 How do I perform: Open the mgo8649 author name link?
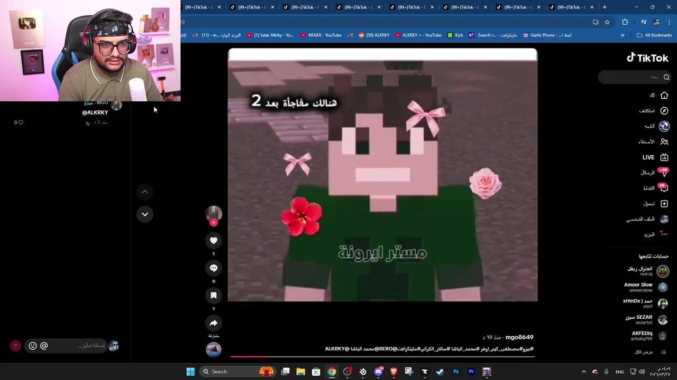click(519, 337)
